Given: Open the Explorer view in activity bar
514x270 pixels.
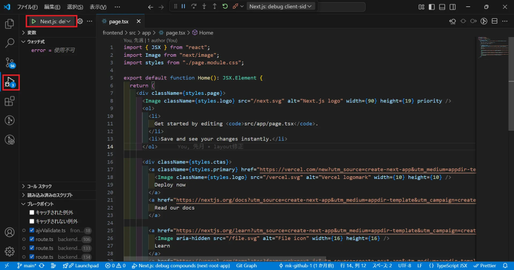Looking at the screenshot, I should coord(10,24).
